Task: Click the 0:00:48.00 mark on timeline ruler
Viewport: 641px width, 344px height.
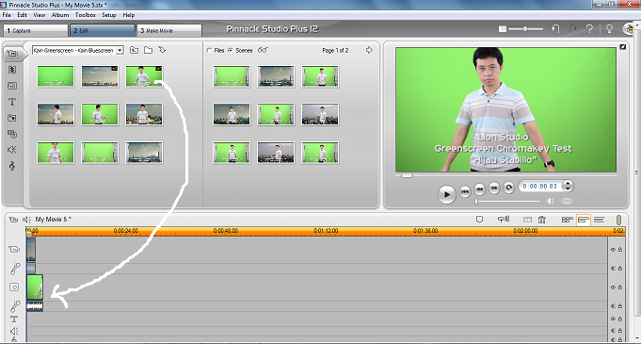Action: tap(226, 231)
